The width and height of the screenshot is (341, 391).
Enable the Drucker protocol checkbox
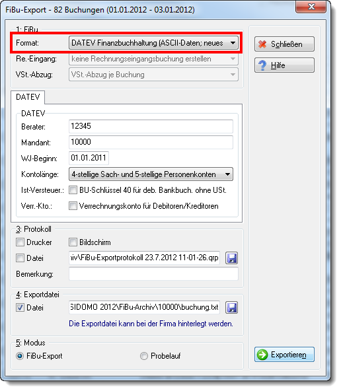click(20, 242)
